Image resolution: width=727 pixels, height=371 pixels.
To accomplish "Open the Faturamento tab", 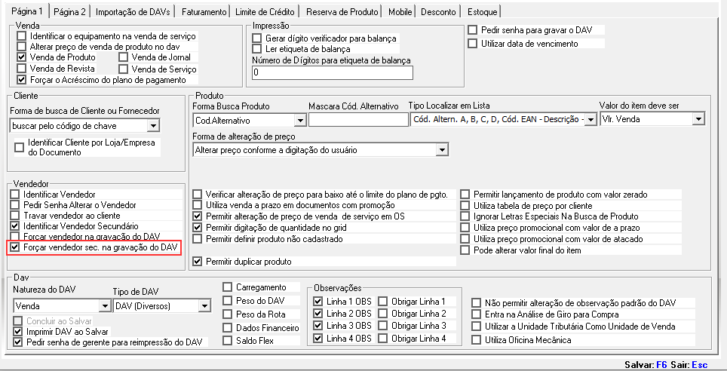I will coord(204,11).
